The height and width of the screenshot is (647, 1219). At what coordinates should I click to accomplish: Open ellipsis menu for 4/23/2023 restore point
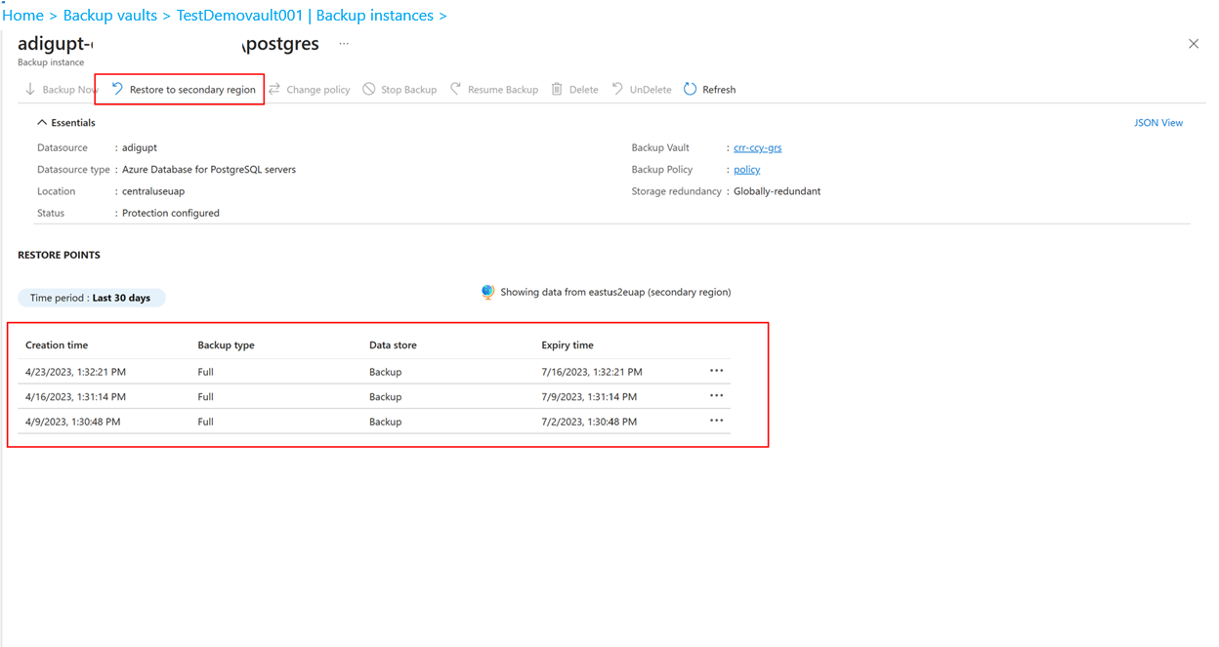716,371
